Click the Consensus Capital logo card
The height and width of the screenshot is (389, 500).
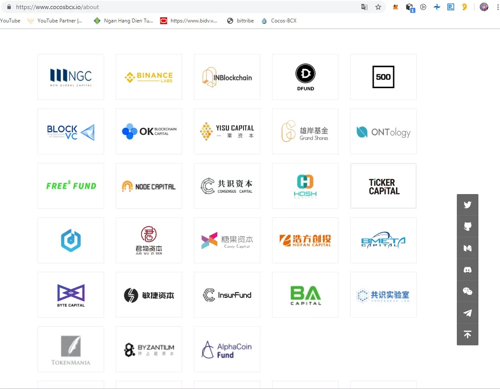click(227, 186)
